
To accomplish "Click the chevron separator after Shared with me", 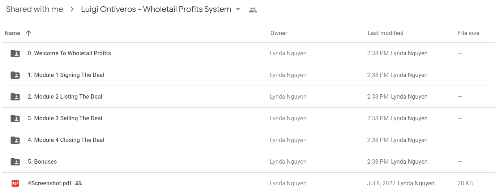I will 72,10.
